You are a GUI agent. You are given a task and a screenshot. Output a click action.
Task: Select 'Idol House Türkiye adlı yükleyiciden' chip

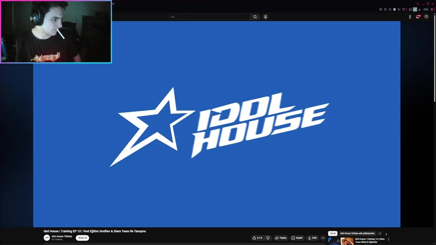[x=357, y=233]
